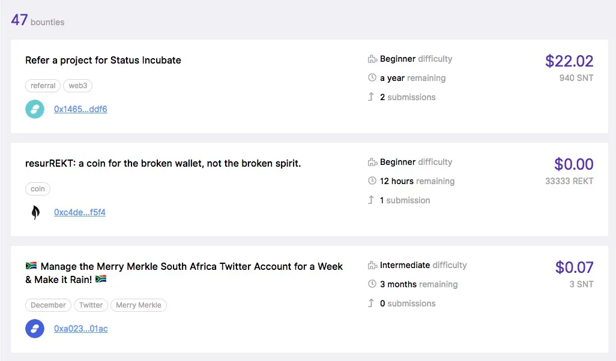
Task: Open the Merry Merkle South Africa Twitter bounty
Action: click(184, 273)
